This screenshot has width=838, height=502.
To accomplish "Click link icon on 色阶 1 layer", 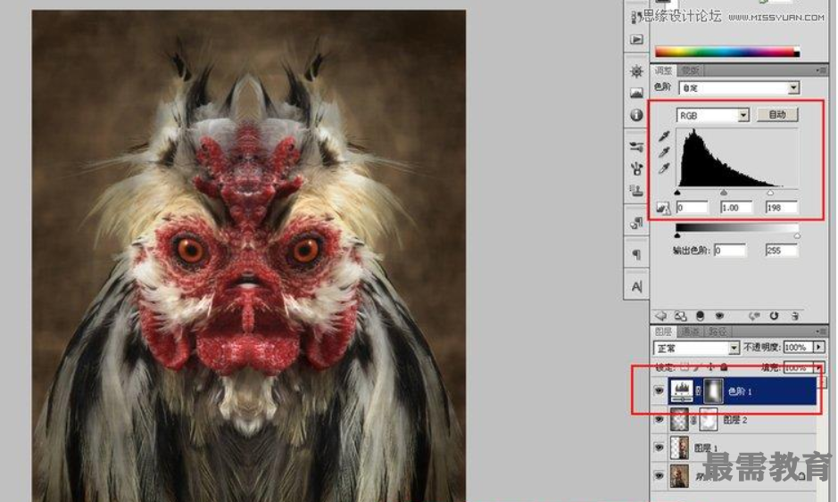I will coord(698,391).
